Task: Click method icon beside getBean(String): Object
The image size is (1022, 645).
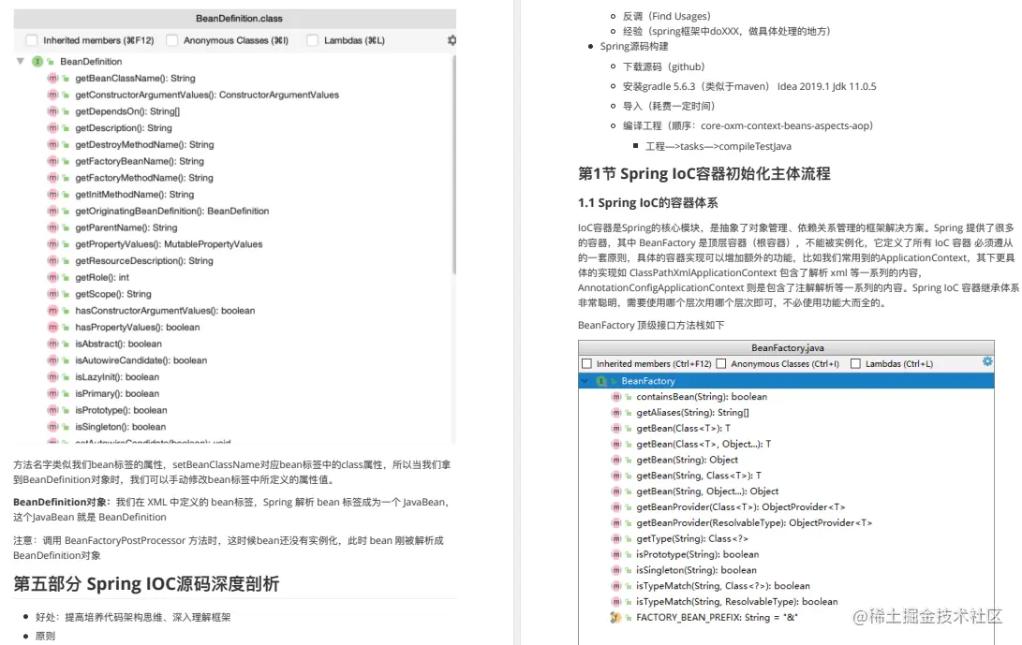Action: (616, 460)
